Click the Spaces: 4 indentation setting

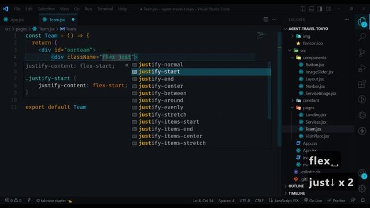point(226,200)
